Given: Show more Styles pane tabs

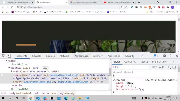Looking at the screenshot, I should click(173, 61).
